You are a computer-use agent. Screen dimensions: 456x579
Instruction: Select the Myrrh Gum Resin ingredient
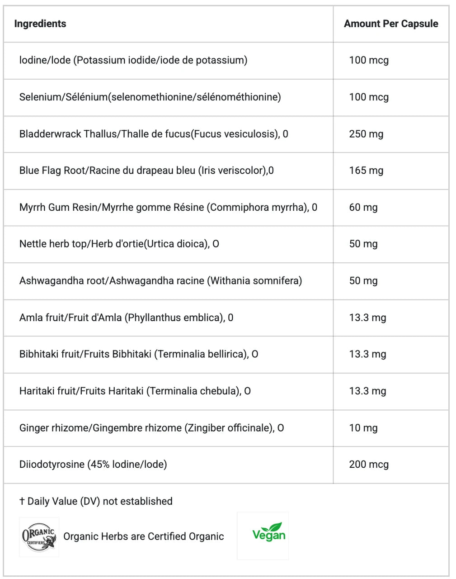pyautogui.click(x=168, y=207)
